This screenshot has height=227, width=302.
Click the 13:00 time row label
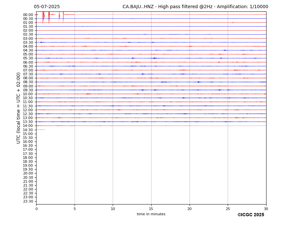(x=28, y=118)
